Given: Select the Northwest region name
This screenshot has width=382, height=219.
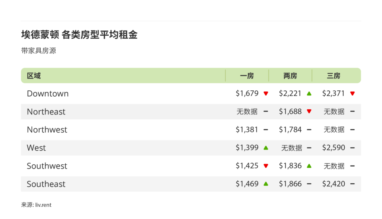Looking at the screenshot, I should (x=47, y=130).
